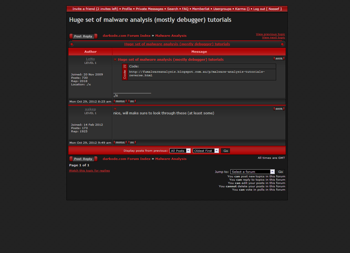Open LeNo's username link in Author column
The width and height of the screenshot is (350, 253).
pyautogui.click(x=90, y=59)
